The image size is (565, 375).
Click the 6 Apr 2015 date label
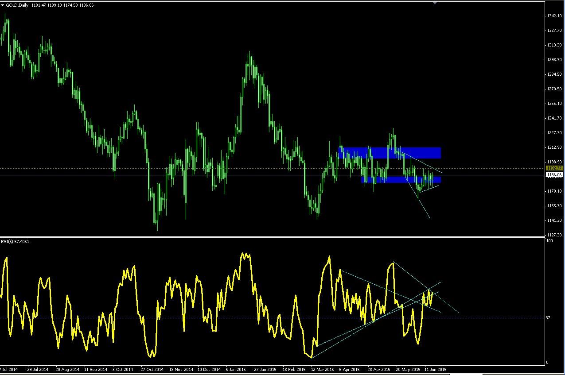tap(350, 369)
